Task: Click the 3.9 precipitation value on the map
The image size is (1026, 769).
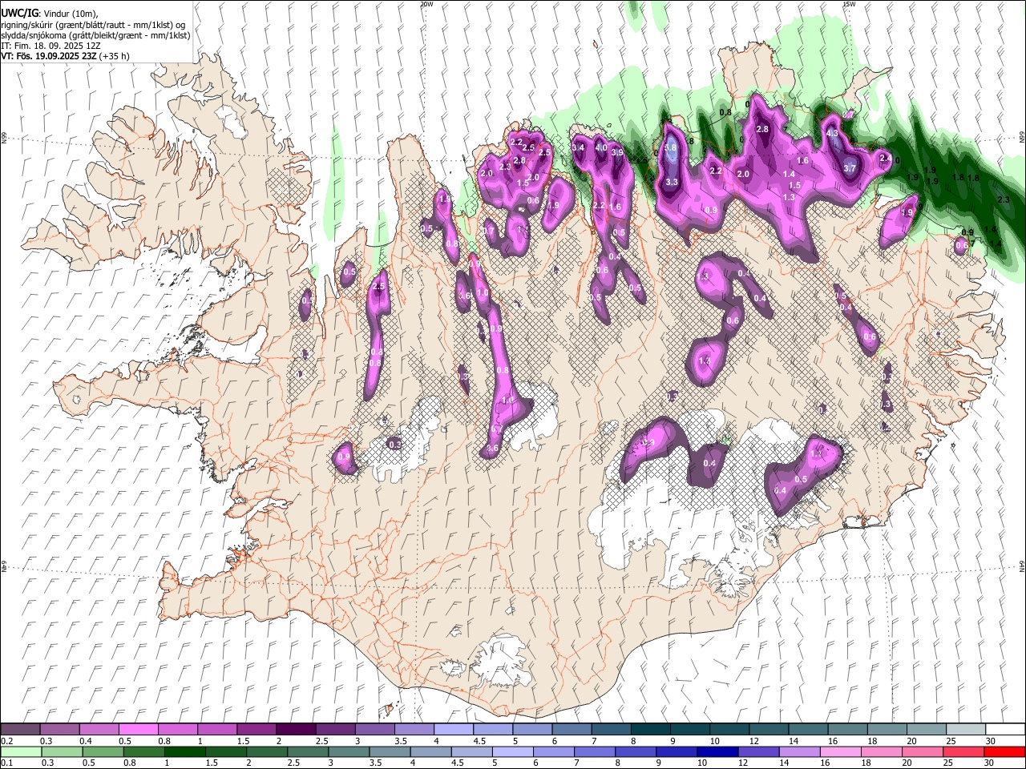Action: pos(617,152)
